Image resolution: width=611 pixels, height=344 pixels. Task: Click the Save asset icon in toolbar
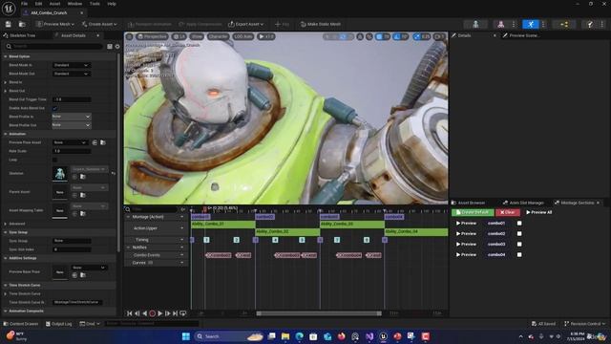tap(9, 24)
